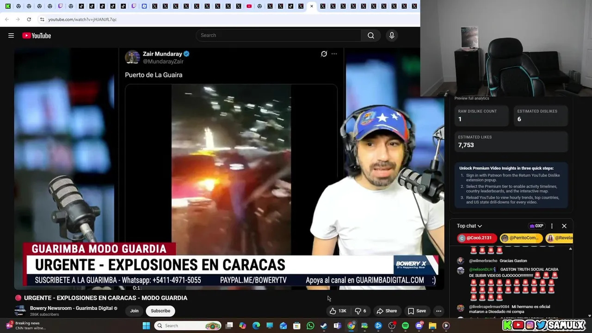Open File Explorer from taskbar
Viewport: 592px width, 333px height.
(x=432, y=326)
